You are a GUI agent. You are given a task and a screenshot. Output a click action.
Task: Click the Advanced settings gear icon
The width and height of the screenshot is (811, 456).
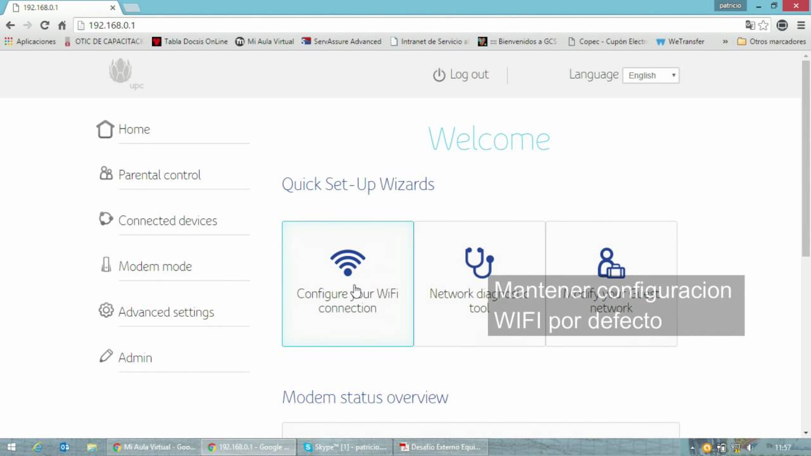106,310
